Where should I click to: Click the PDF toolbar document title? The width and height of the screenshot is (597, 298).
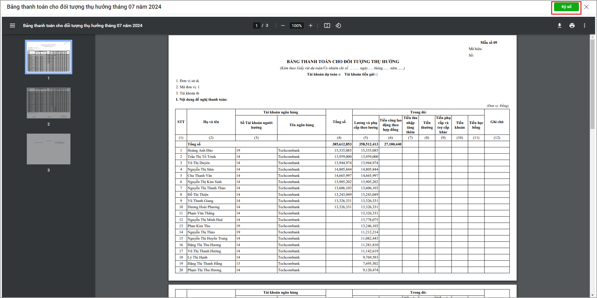pos(83,25)
